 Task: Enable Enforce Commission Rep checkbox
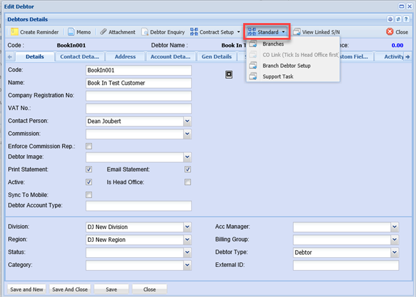[x=89, y=146]
